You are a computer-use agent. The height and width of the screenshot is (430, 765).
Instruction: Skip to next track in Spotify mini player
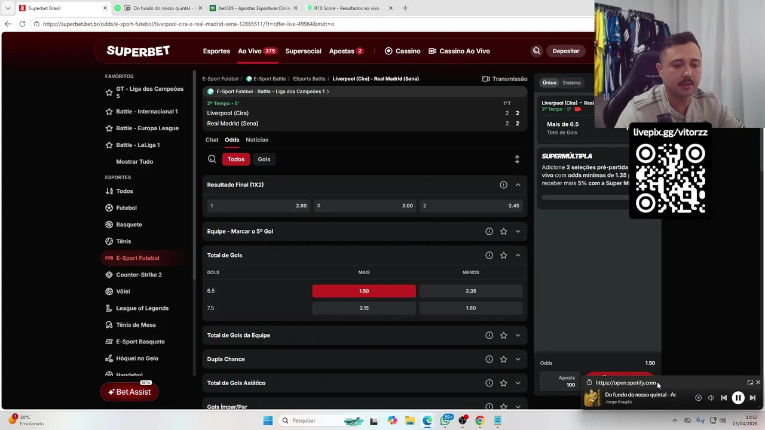click(752, 398)
